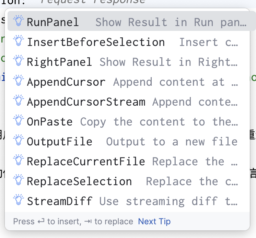Click the lightbulb icon beside OutputFile
The image size is (256, 238).
(18, 141)
